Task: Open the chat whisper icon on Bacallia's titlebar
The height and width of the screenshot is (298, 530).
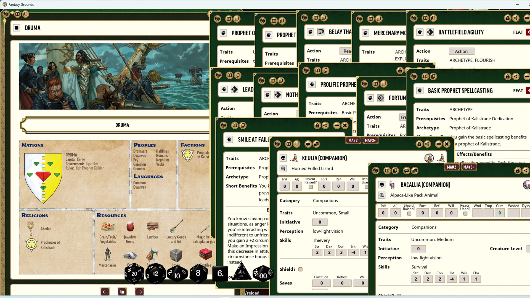Action: pyautogui.click(x=406, y=171)
